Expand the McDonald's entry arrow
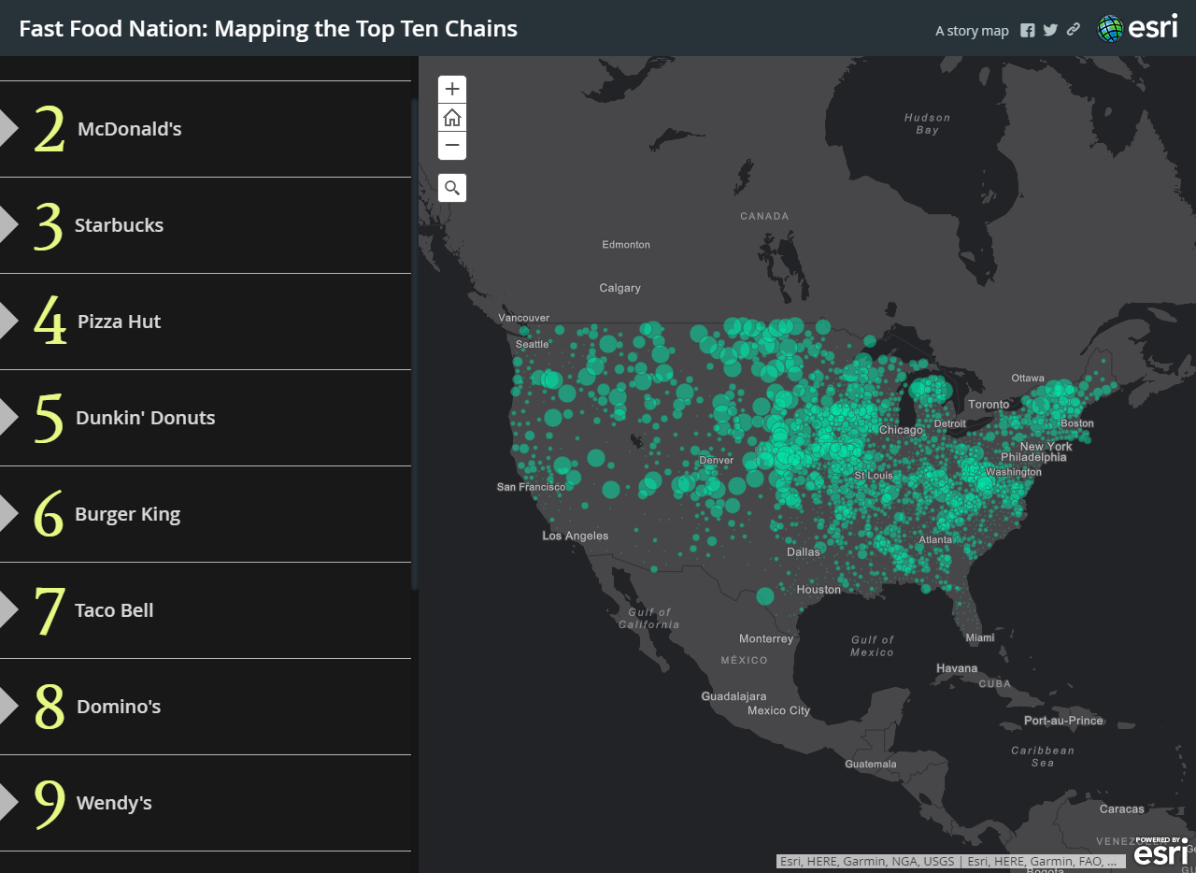1196x873 pixels. click(8, 129)
